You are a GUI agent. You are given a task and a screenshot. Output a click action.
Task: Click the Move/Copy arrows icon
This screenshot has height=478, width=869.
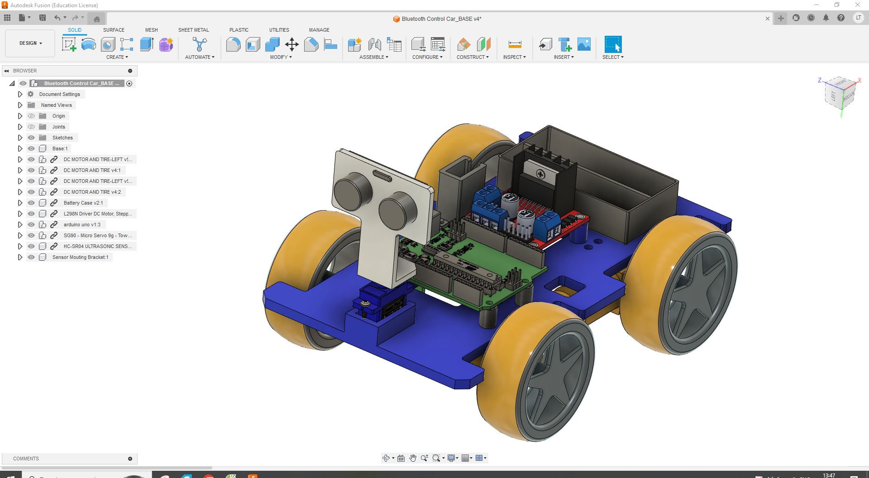pos(292,44)
